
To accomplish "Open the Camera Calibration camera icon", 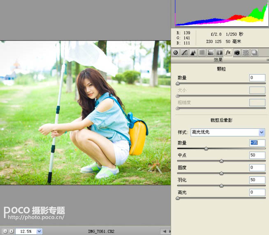I will [237, 52].
